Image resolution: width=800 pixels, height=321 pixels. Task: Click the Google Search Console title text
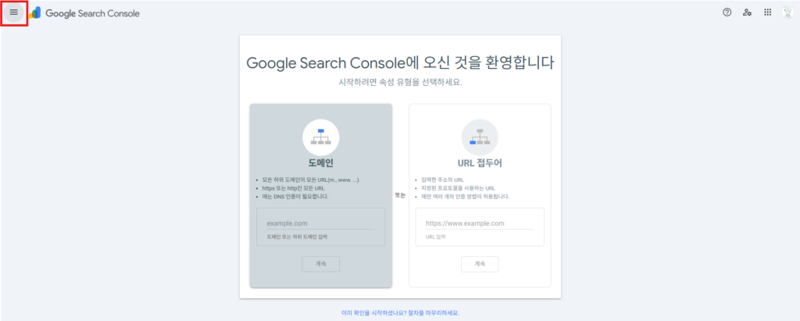[x=92, y=13]
